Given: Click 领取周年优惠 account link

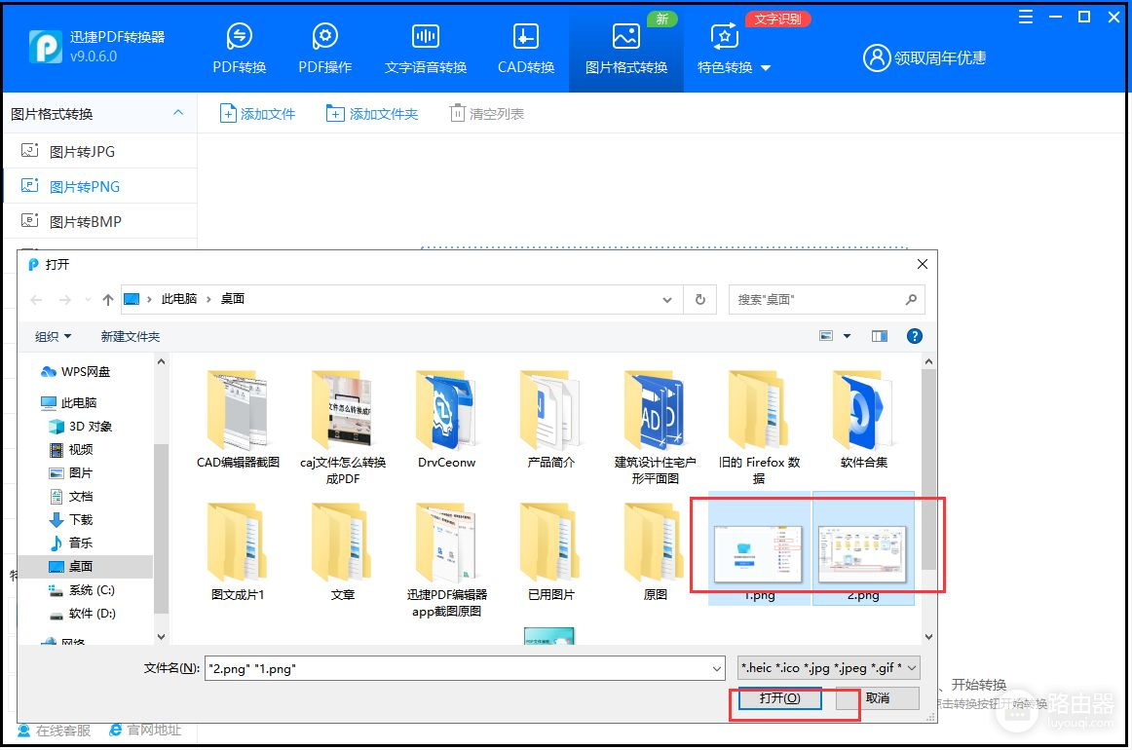Looking at the screenshot, I should pos(924,57).
